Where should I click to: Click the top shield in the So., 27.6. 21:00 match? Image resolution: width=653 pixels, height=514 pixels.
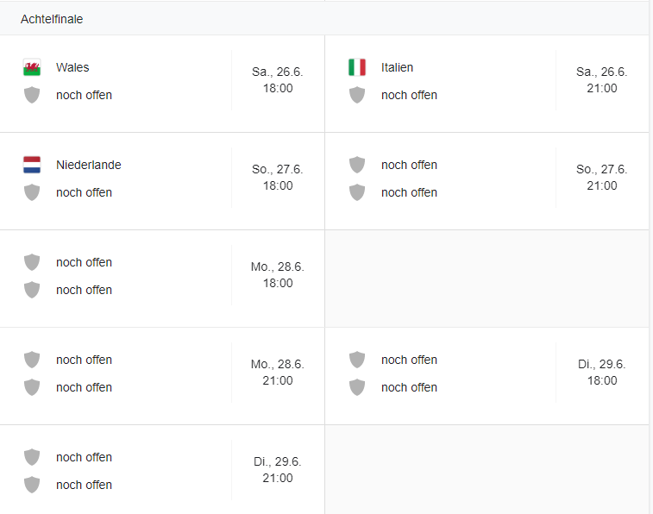[x=357, y=165]
